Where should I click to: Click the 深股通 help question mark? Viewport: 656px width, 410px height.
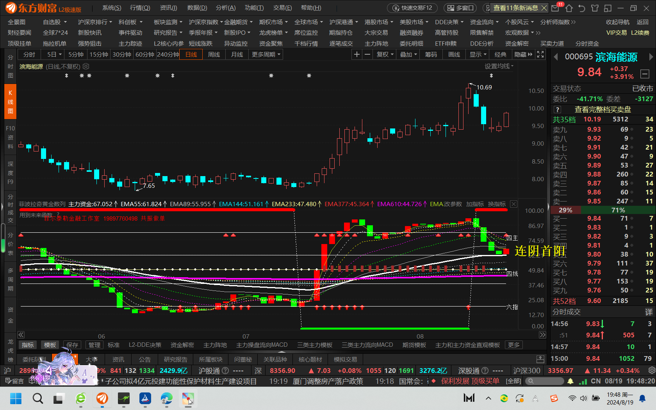[485, 371]
